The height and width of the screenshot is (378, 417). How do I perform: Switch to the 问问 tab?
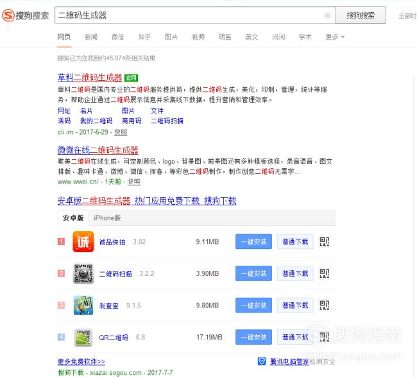coord(278,37)
